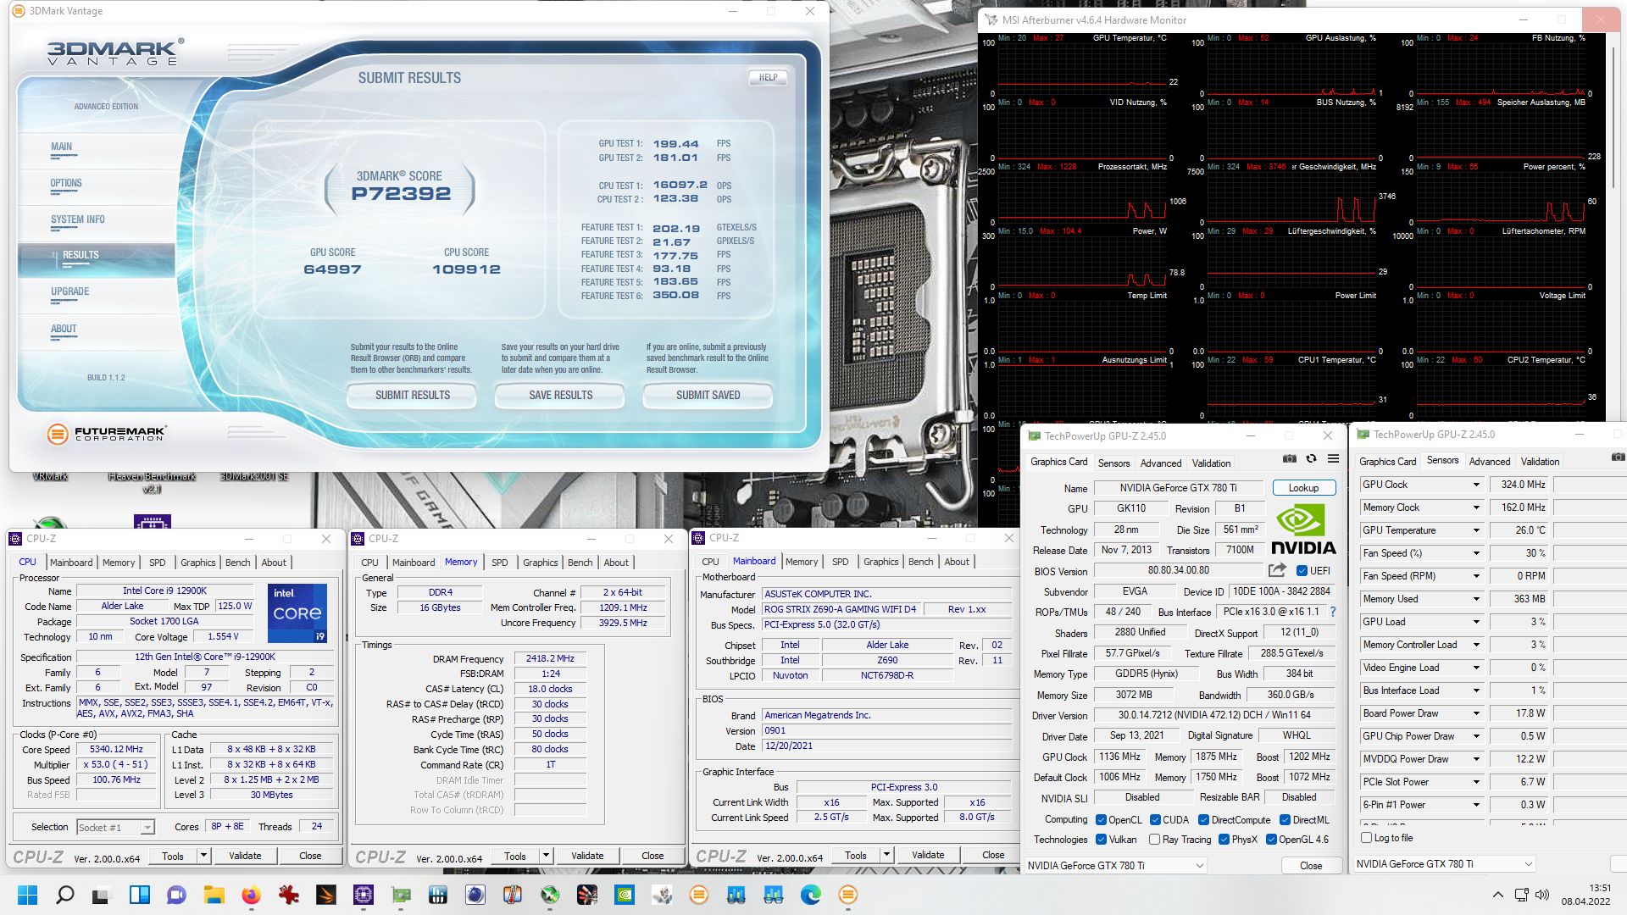Click the GPU name field in GPU-Z

(1178, 487)
